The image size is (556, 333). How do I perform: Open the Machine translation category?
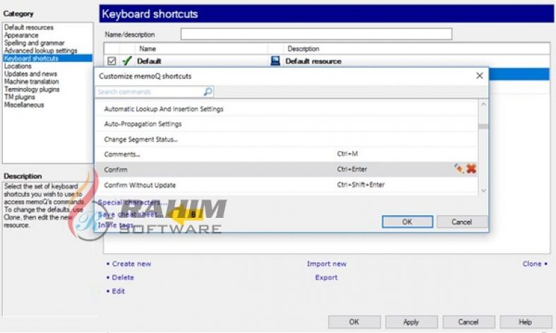point(32,82)
